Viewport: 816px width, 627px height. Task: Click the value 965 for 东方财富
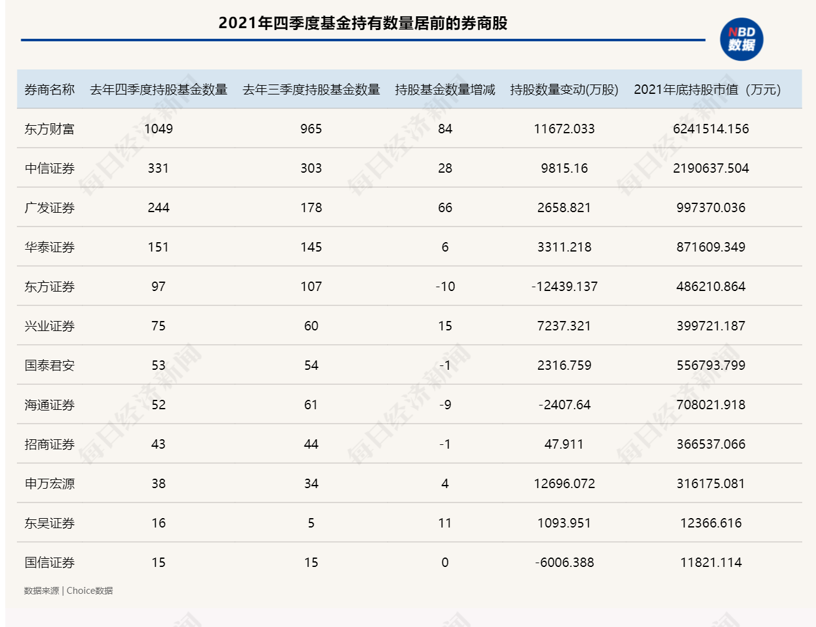[x=311, y=129]
